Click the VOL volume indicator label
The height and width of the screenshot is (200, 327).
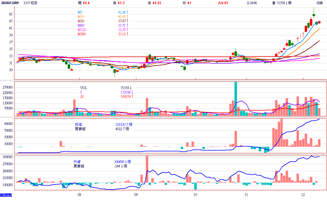pyautogui.click(x=84, y=88)
